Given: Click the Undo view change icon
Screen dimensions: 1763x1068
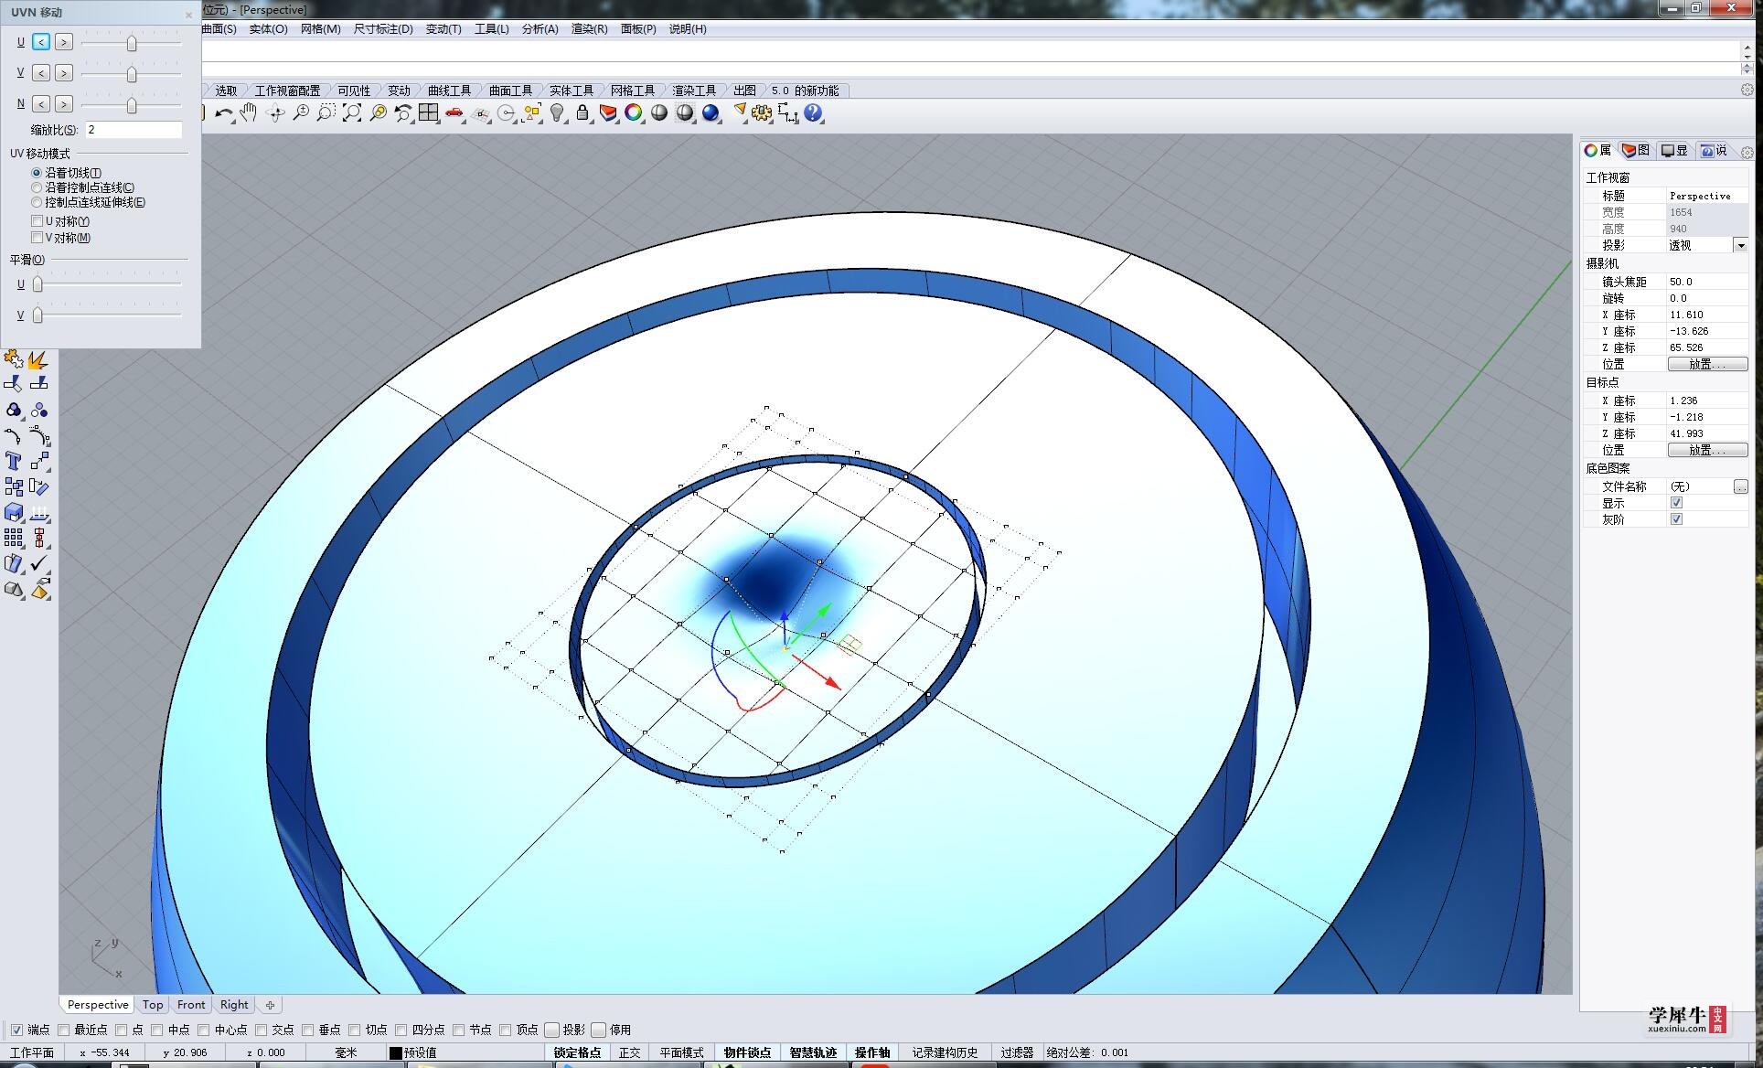Looking at the screenshot, I should click(x=403, y=113).
